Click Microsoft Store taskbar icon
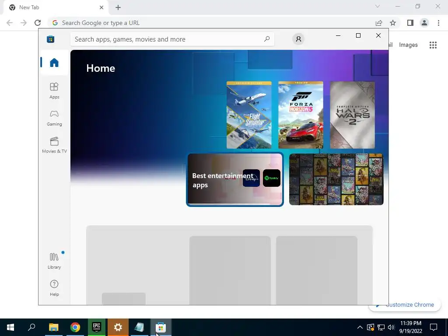 click(x=161, y=327)
